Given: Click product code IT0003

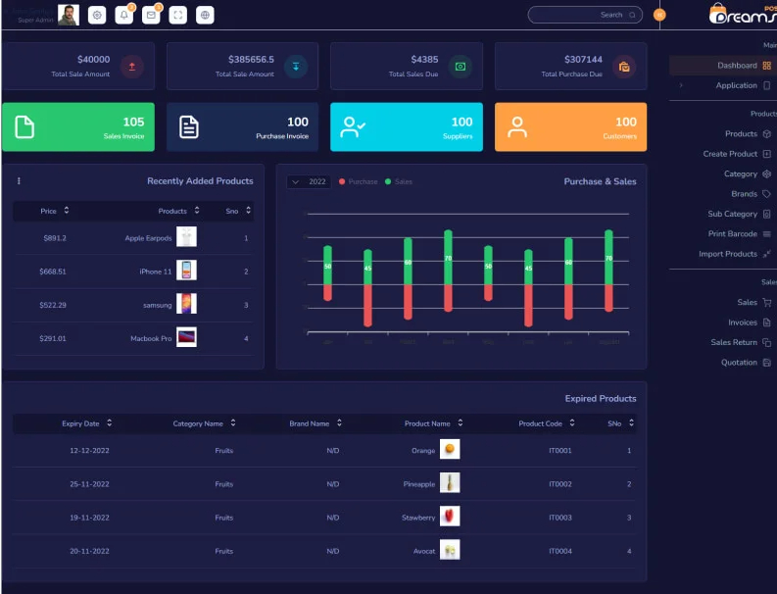Looking at the screenshot, I should [559, 518].
